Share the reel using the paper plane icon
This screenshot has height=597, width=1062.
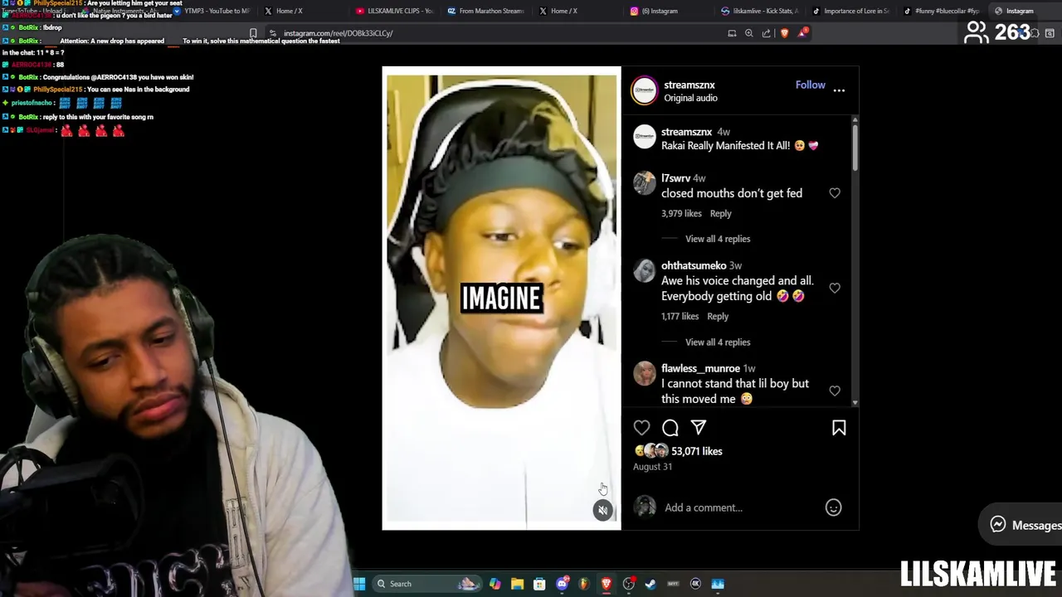point(699,428)
